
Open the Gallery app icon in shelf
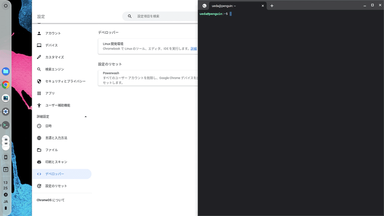(x=6, y=98)
